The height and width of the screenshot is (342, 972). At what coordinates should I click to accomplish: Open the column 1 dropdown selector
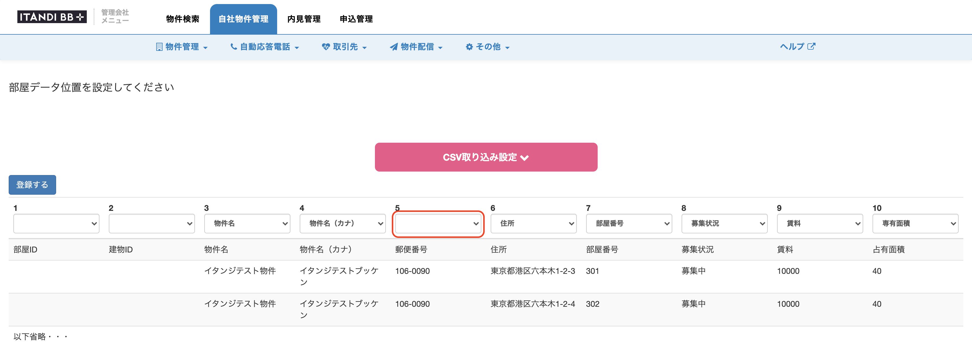tap(56, 224)
